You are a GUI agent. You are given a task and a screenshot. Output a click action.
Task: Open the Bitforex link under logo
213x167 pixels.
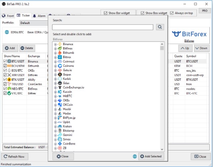[189, 41]
